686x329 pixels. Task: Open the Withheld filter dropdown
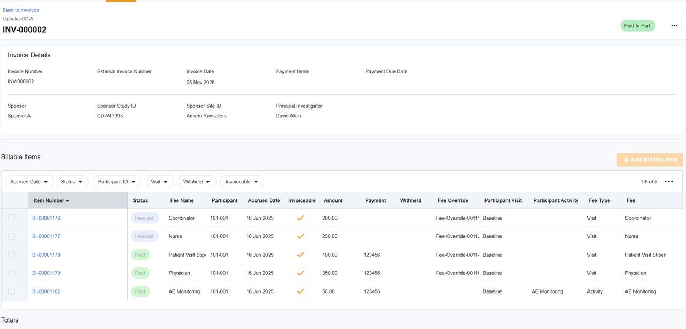click(x=197, y=182)
